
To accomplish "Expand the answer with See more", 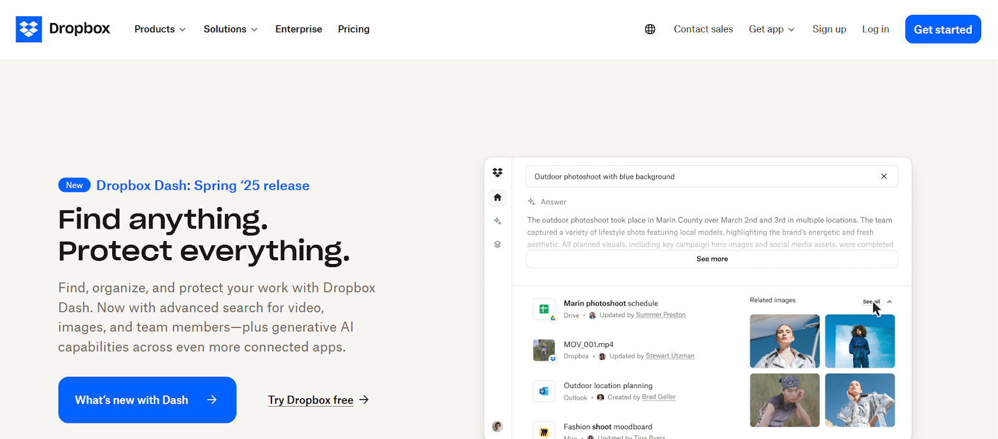I will tap(712, 259).
